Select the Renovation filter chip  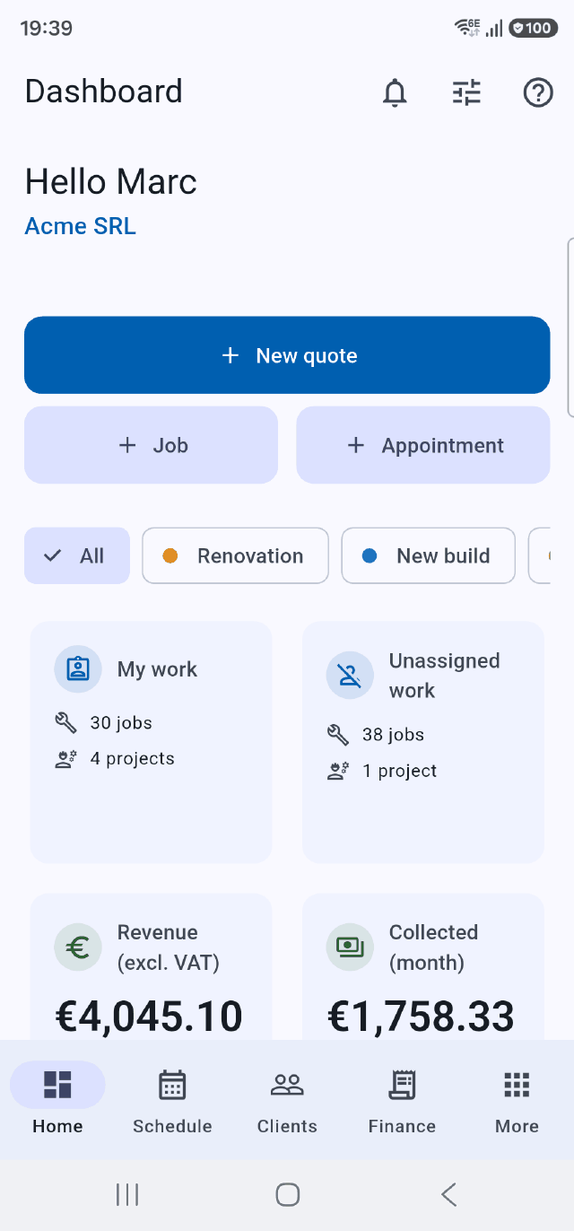[x=235, y=555]
